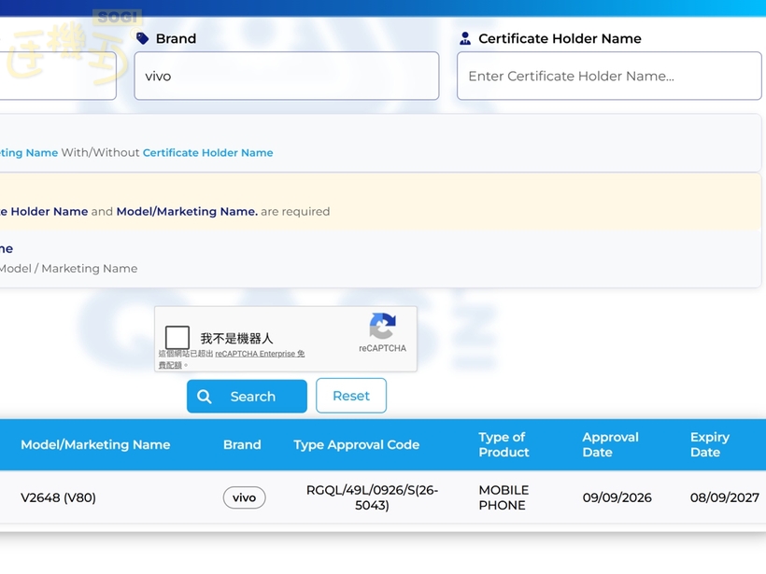Click the Approval Date column header
The height and width of the screenshot is (574, 766).
click(611, 444)
